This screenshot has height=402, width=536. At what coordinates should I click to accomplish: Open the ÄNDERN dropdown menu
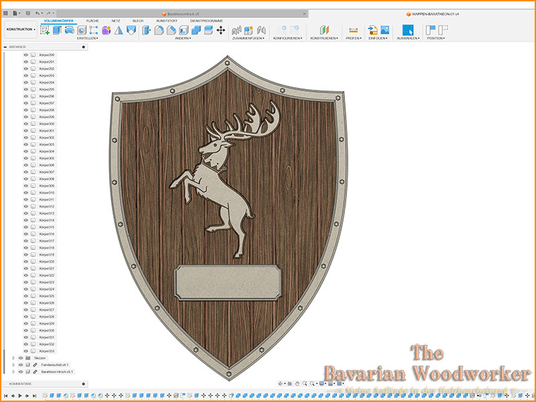point(183,38)
